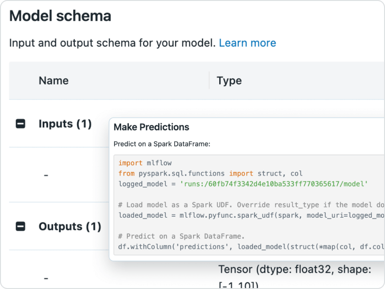Click the Outputs (1) row label

(69, 227)
